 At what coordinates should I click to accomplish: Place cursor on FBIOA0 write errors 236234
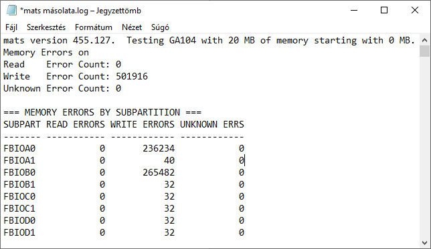pyautogui.click(x=159, y=148)
